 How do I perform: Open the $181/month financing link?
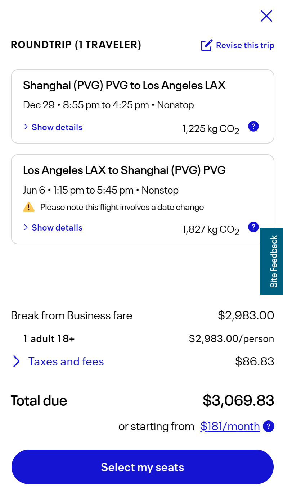[230, 427]
